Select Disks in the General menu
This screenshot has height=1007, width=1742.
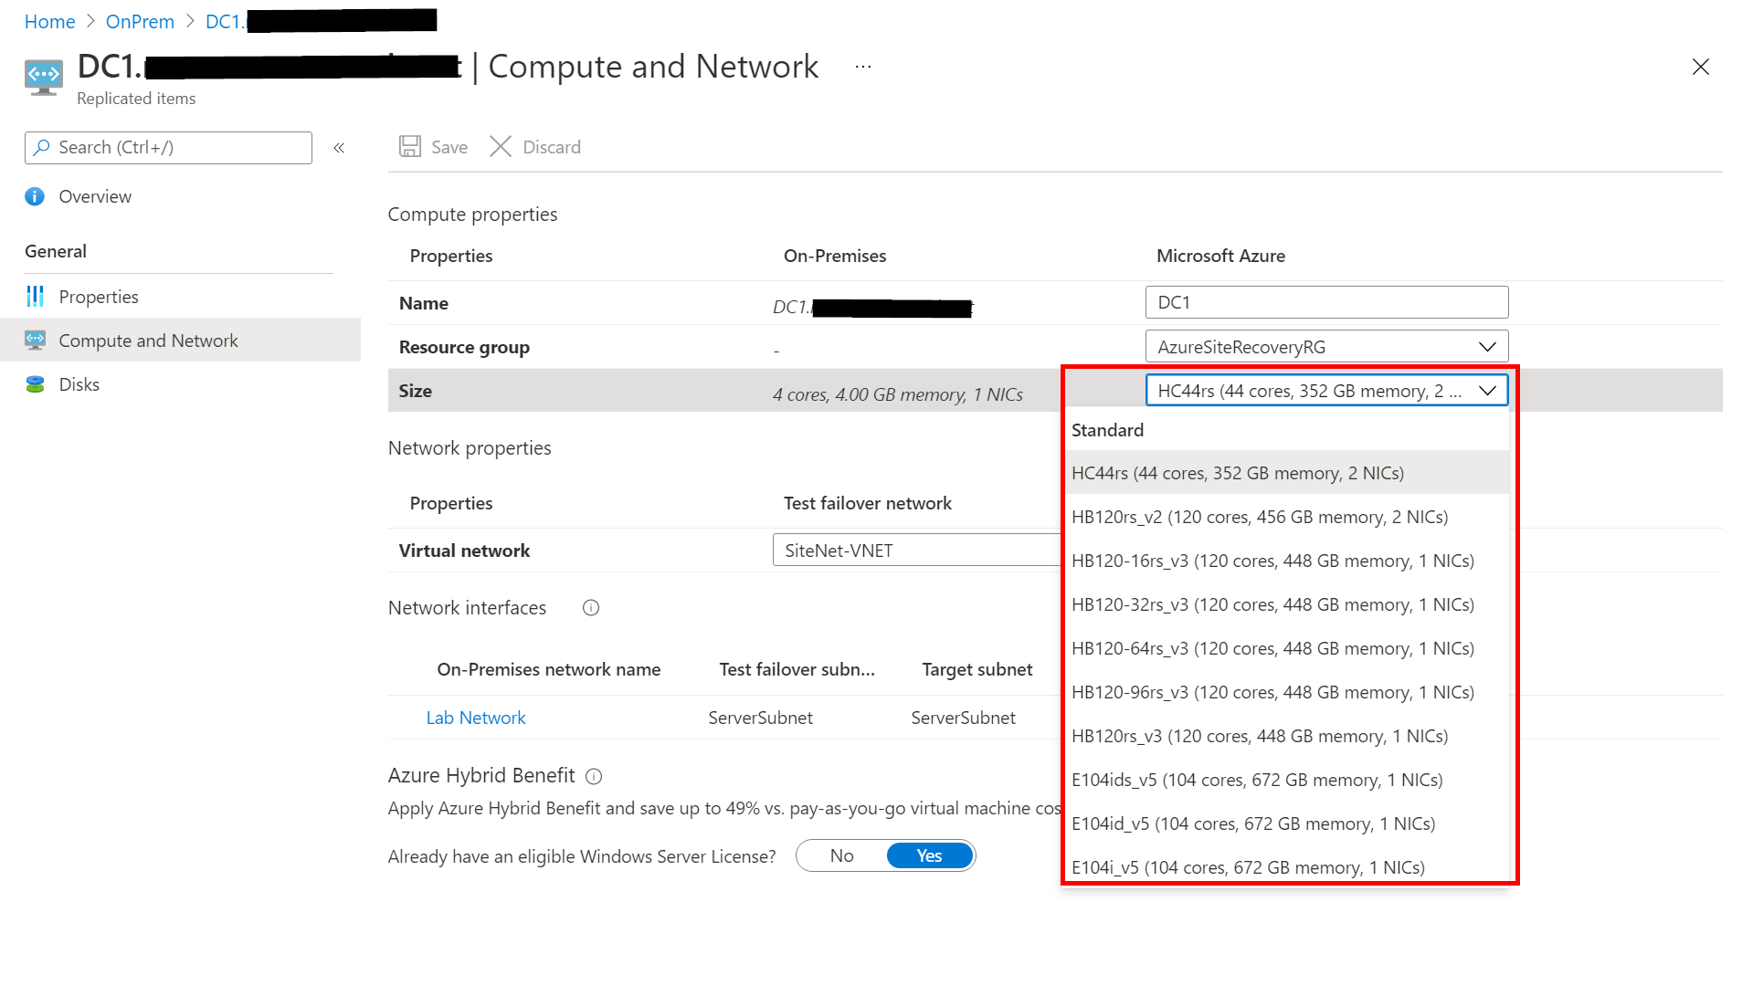point(79,383)
